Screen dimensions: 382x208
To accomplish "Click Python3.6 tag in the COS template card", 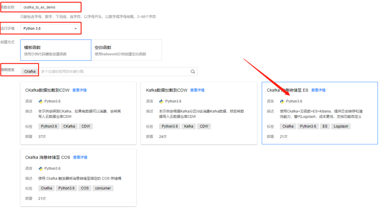I will click(66, 188).
